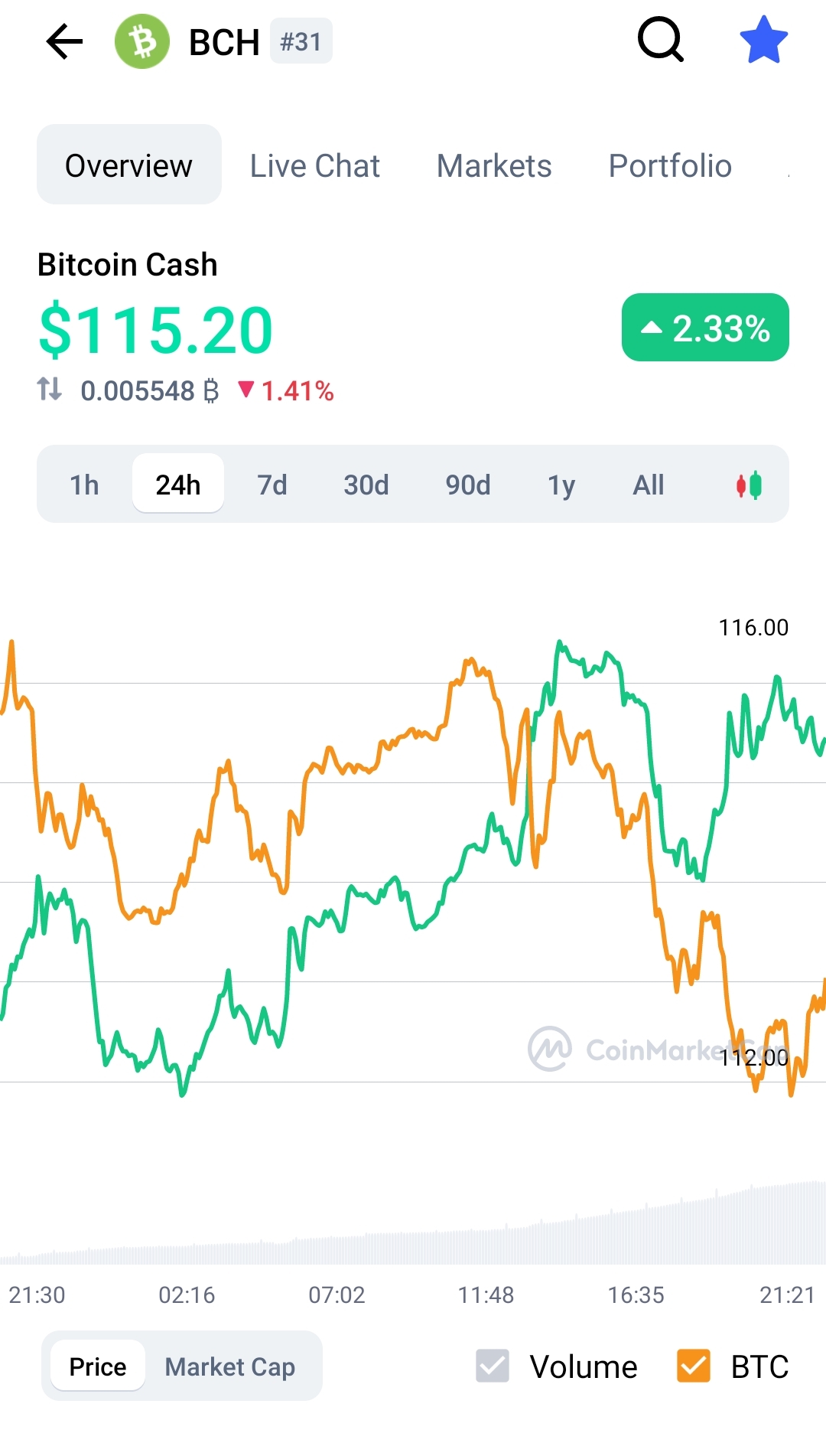Go to the Markets tab

pyautogui.click(x=494, y=165)
